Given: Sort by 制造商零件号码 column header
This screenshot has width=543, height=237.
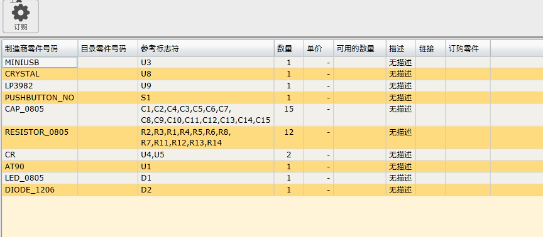Looking at the screenshot, I should point(40,49).
